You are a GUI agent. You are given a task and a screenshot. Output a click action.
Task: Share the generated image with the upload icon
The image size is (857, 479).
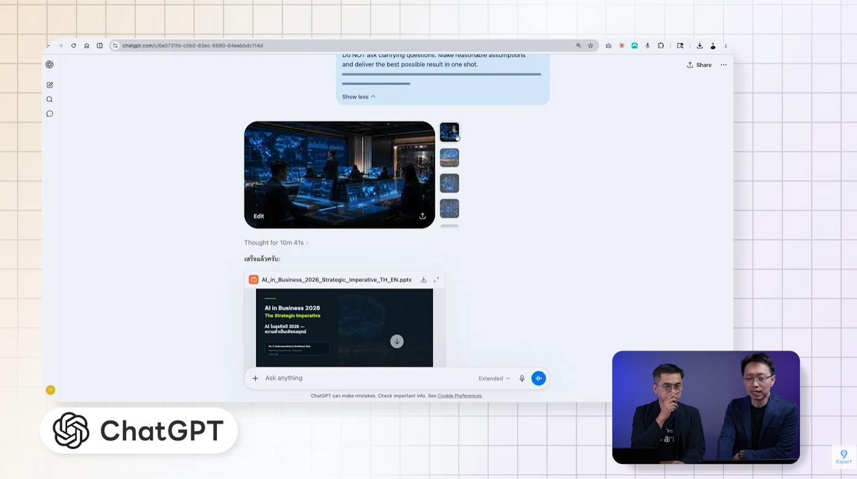click(x=423, y=216)
